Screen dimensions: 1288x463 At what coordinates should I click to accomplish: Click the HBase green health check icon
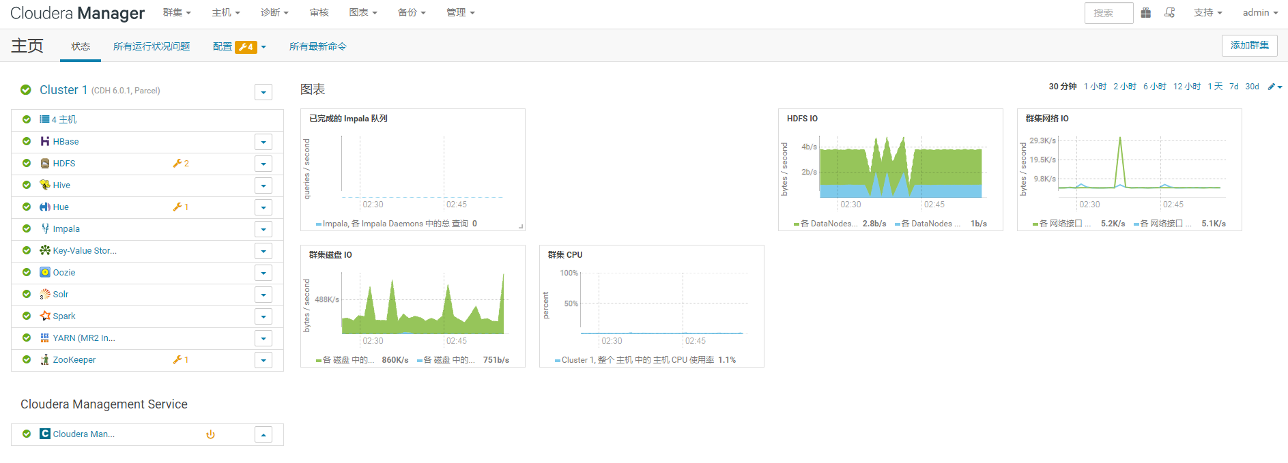click(27, 141)
